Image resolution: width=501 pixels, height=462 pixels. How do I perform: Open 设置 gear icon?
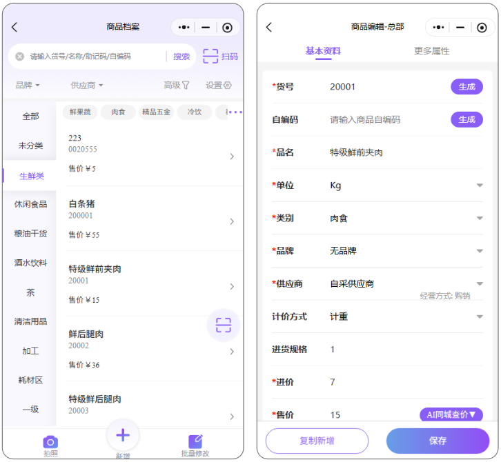(228, 86)
